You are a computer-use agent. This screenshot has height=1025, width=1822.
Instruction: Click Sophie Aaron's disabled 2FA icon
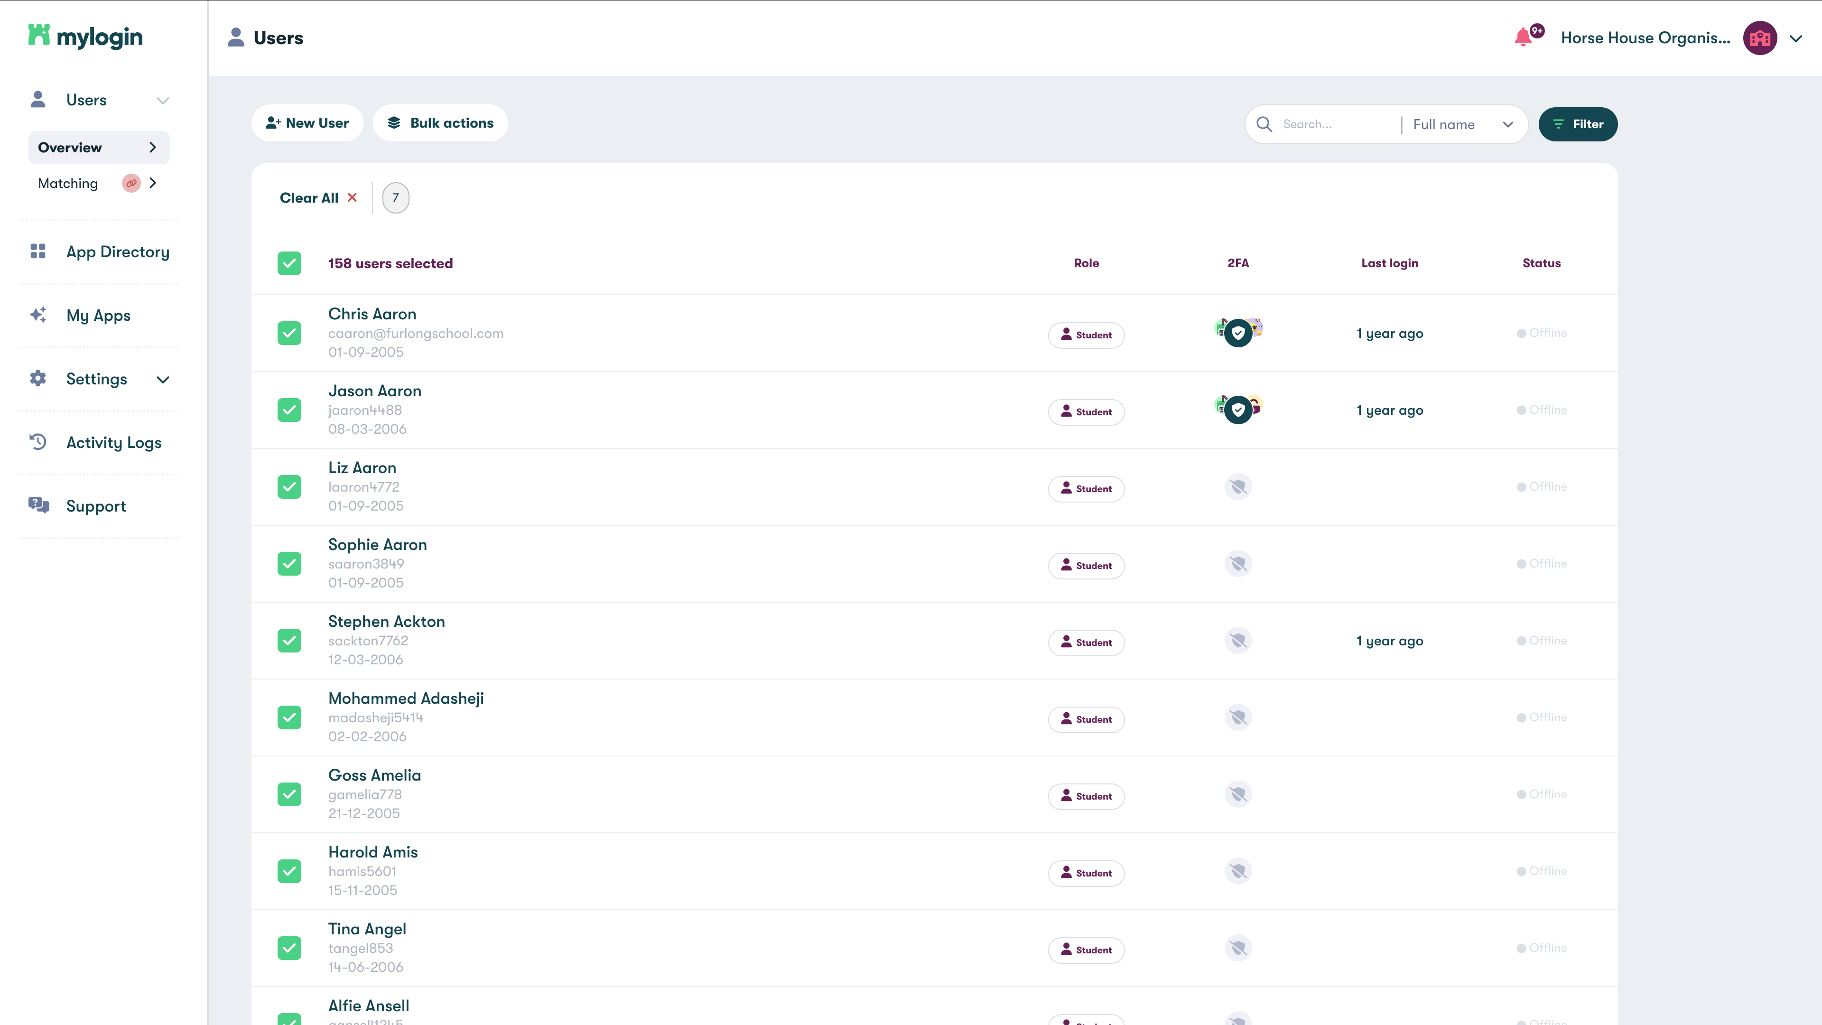[1238, 564]
